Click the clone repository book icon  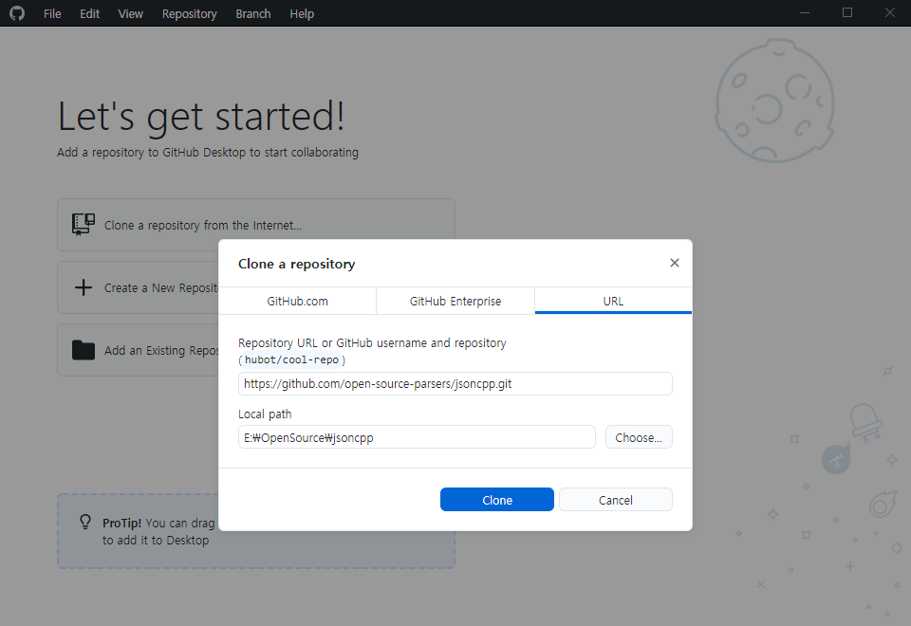pos(84,224)
